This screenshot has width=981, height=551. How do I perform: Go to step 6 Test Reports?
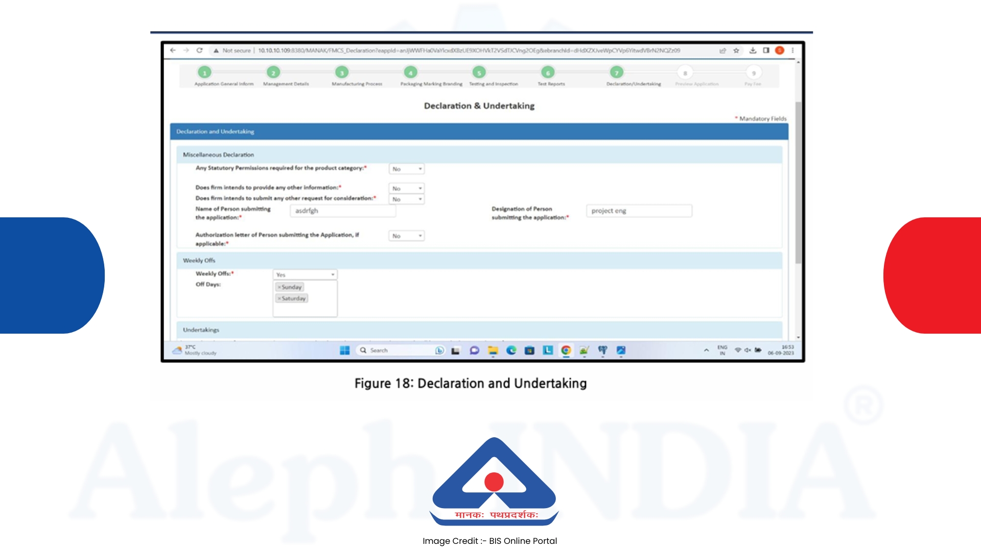click(x=548, y=72)
